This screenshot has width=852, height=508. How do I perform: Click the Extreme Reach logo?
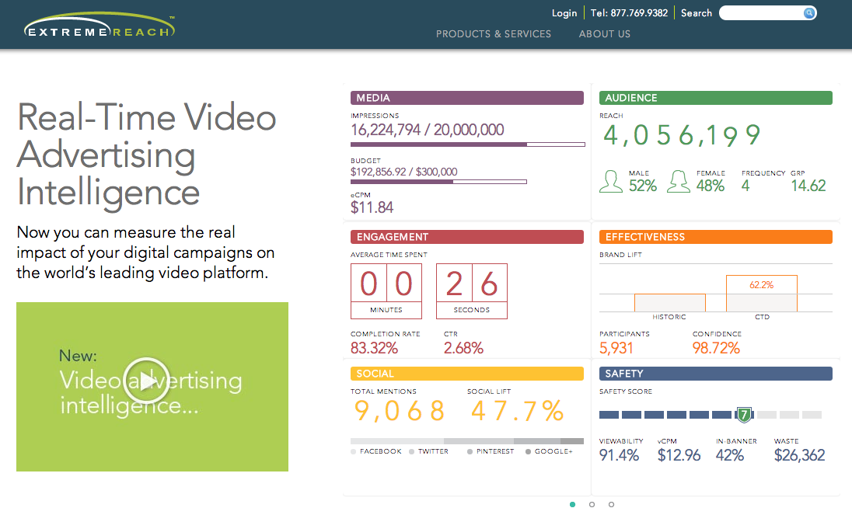[100, 27]
